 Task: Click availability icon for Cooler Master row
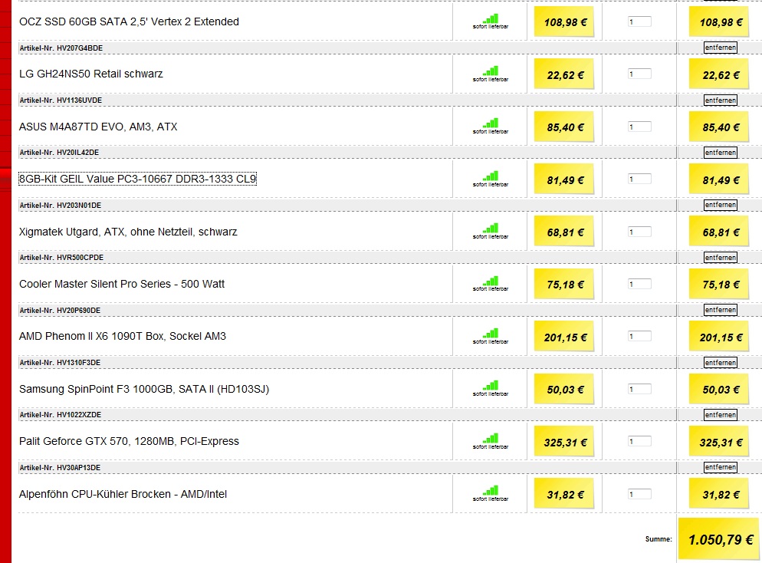tap(491, 285)
